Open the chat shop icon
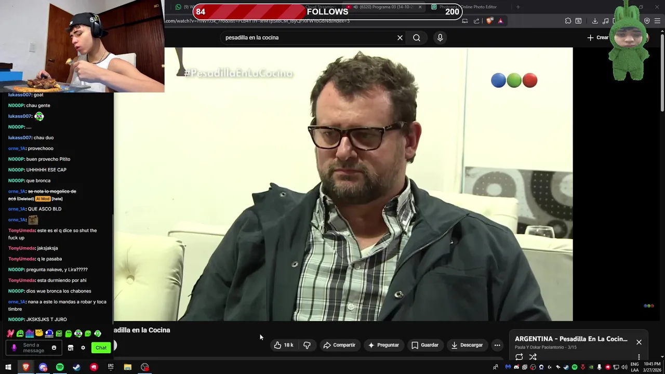 click(71, 348)
